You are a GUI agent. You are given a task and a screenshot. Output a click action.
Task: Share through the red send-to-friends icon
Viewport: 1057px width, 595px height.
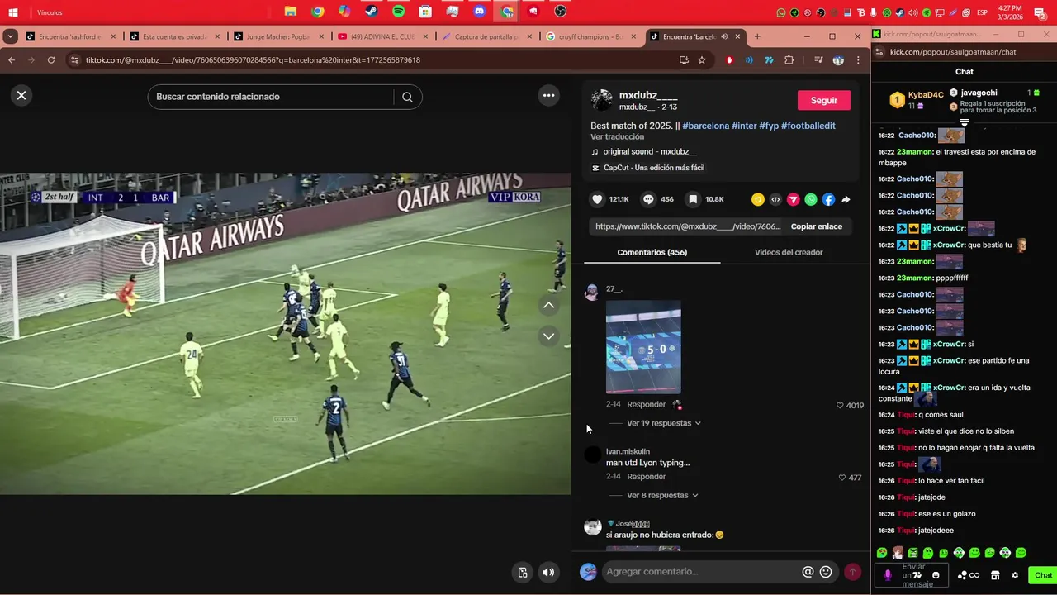(793, 199)
